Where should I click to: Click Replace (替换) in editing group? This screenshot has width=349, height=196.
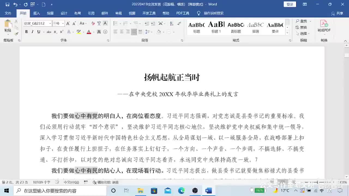click(x=302, y=27)
